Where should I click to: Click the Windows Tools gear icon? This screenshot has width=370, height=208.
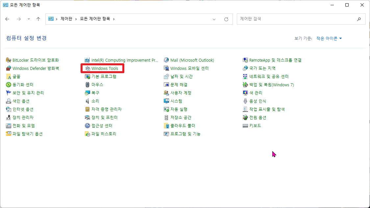87,69
